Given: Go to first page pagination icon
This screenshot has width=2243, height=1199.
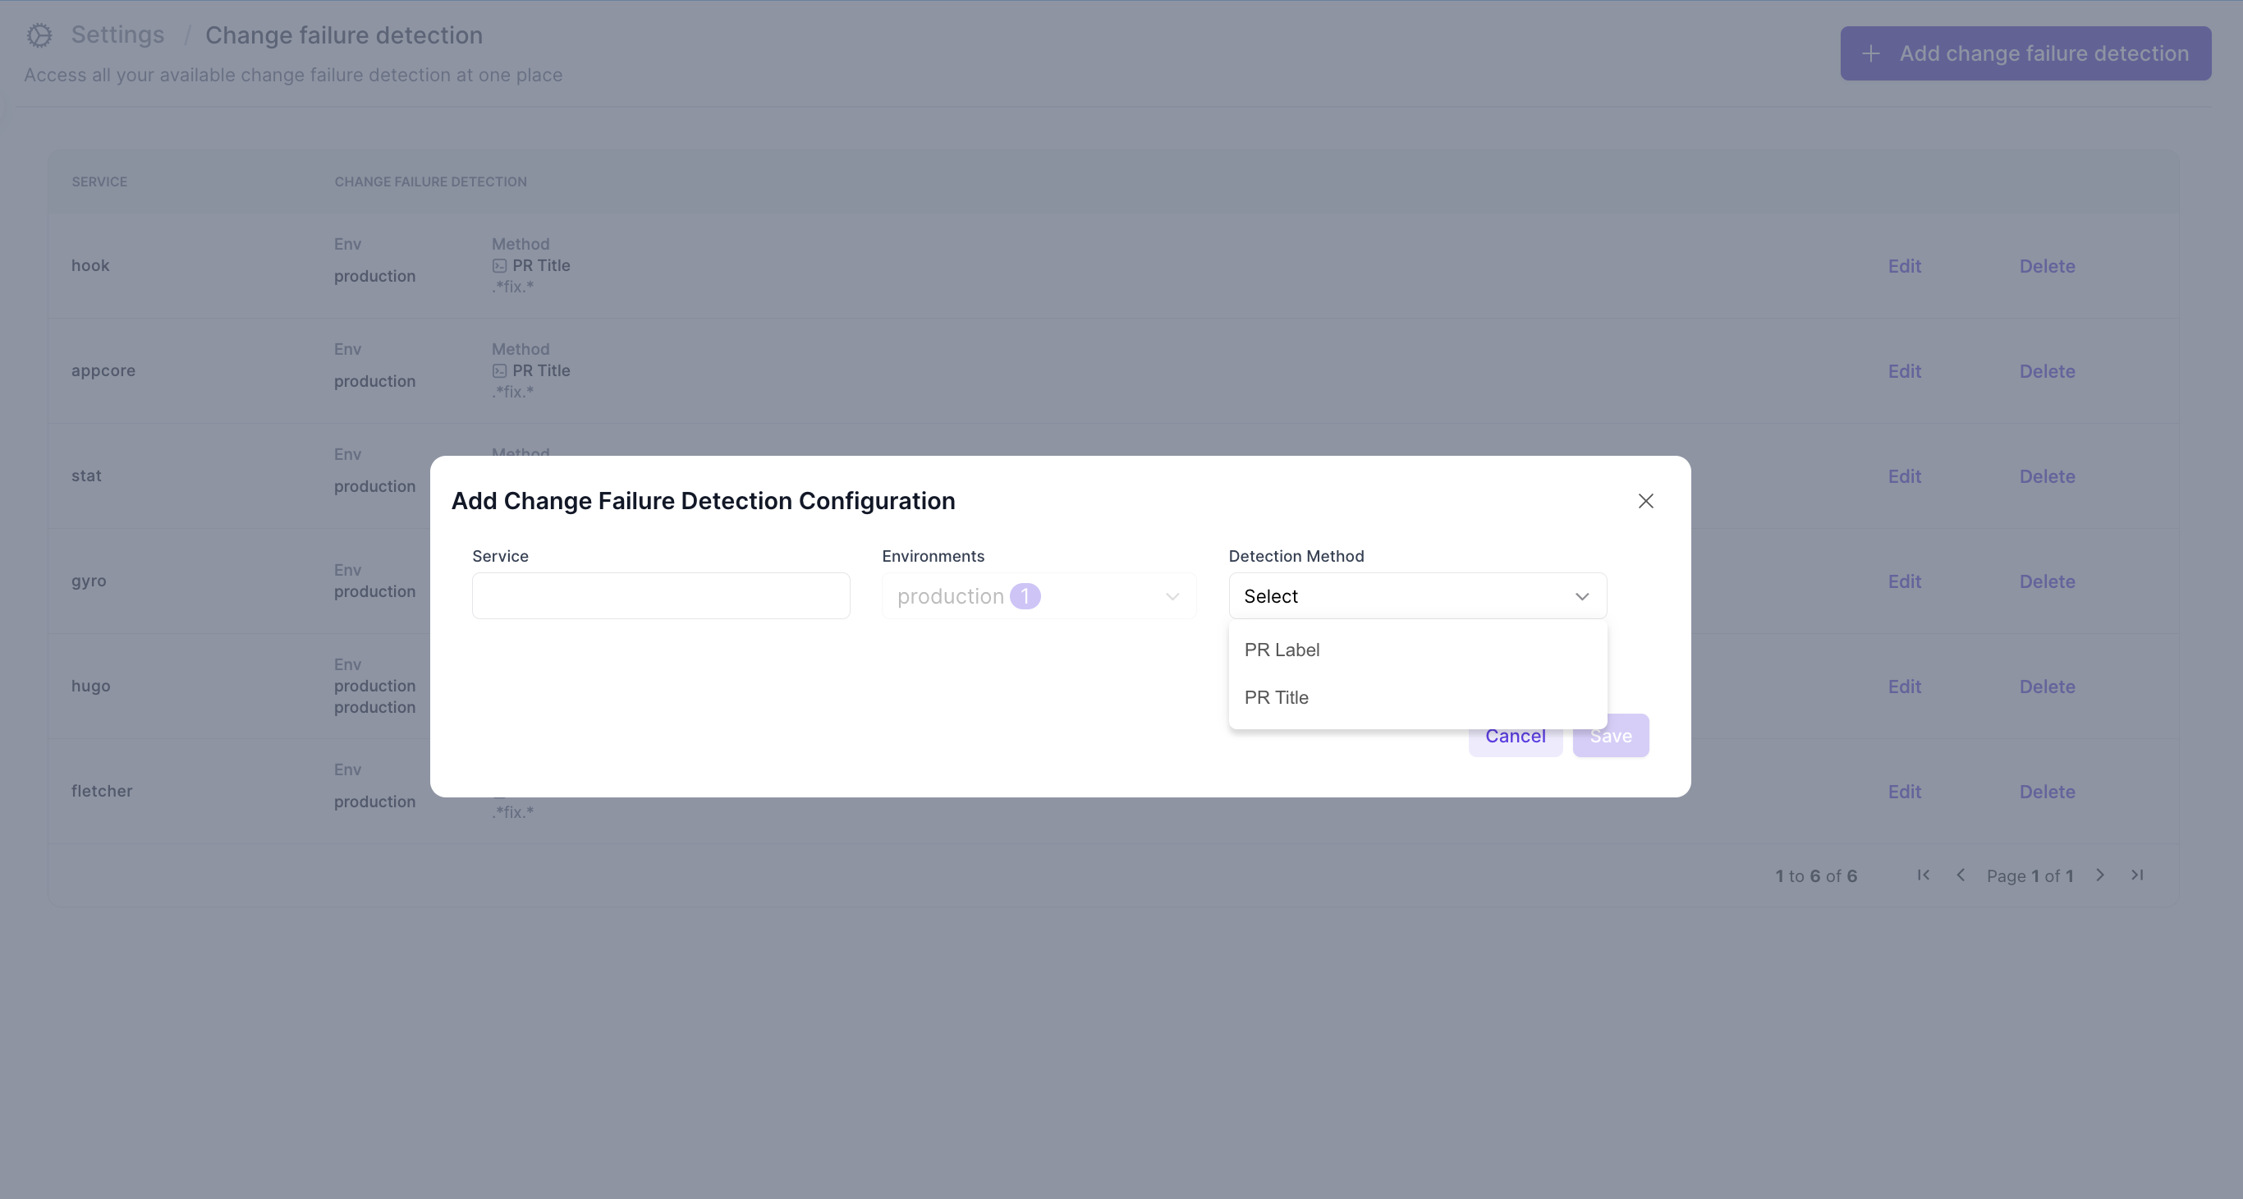Looking at the screenshot, I should (1923, 875).
